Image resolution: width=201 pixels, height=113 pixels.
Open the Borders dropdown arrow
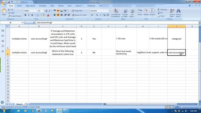[x=40, y=15]
